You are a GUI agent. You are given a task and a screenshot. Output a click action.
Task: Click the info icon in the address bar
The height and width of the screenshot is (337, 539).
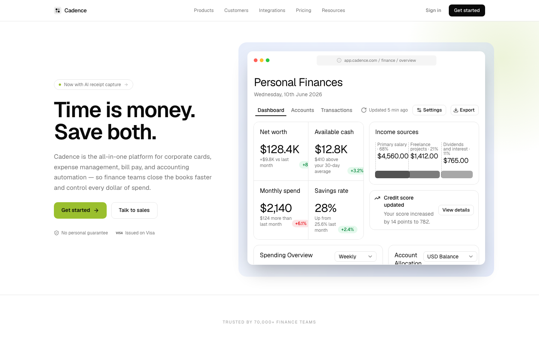coord(339,60)
